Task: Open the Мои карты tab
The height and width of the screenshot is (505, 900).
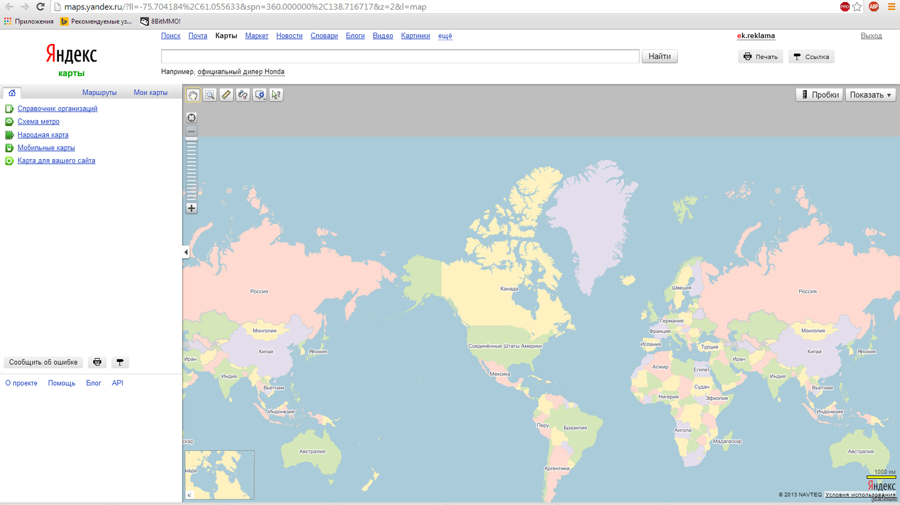Action: [150, 93]
